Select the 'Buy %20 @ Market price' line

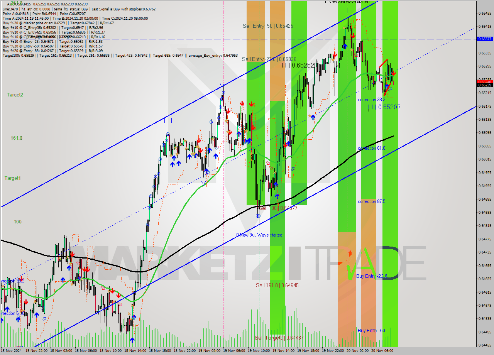[58, 23]
